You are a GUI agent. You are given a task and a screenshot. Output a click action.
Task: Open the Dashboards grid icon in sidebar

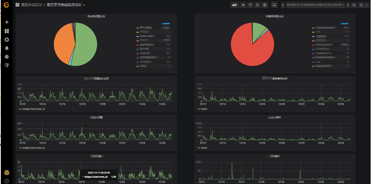7,31
